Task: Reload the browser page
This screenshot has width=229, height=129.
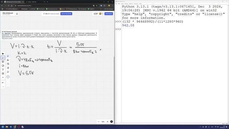Action: (x=9, y=6)
